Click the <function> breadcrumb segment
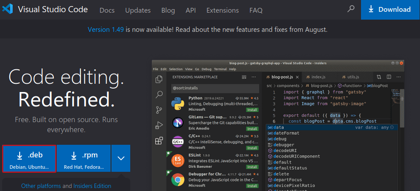The height and width of the screenshot is (191, 420). click(350, 86)
